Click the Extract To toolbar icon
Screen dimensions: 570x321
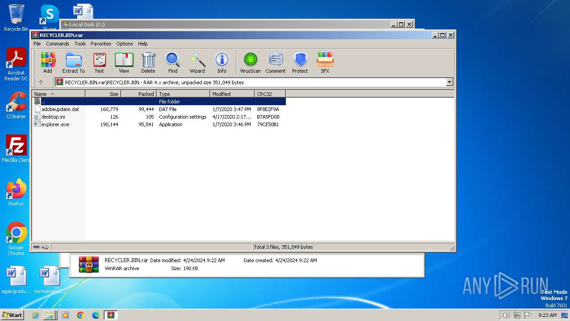click(x=73, y=62)
